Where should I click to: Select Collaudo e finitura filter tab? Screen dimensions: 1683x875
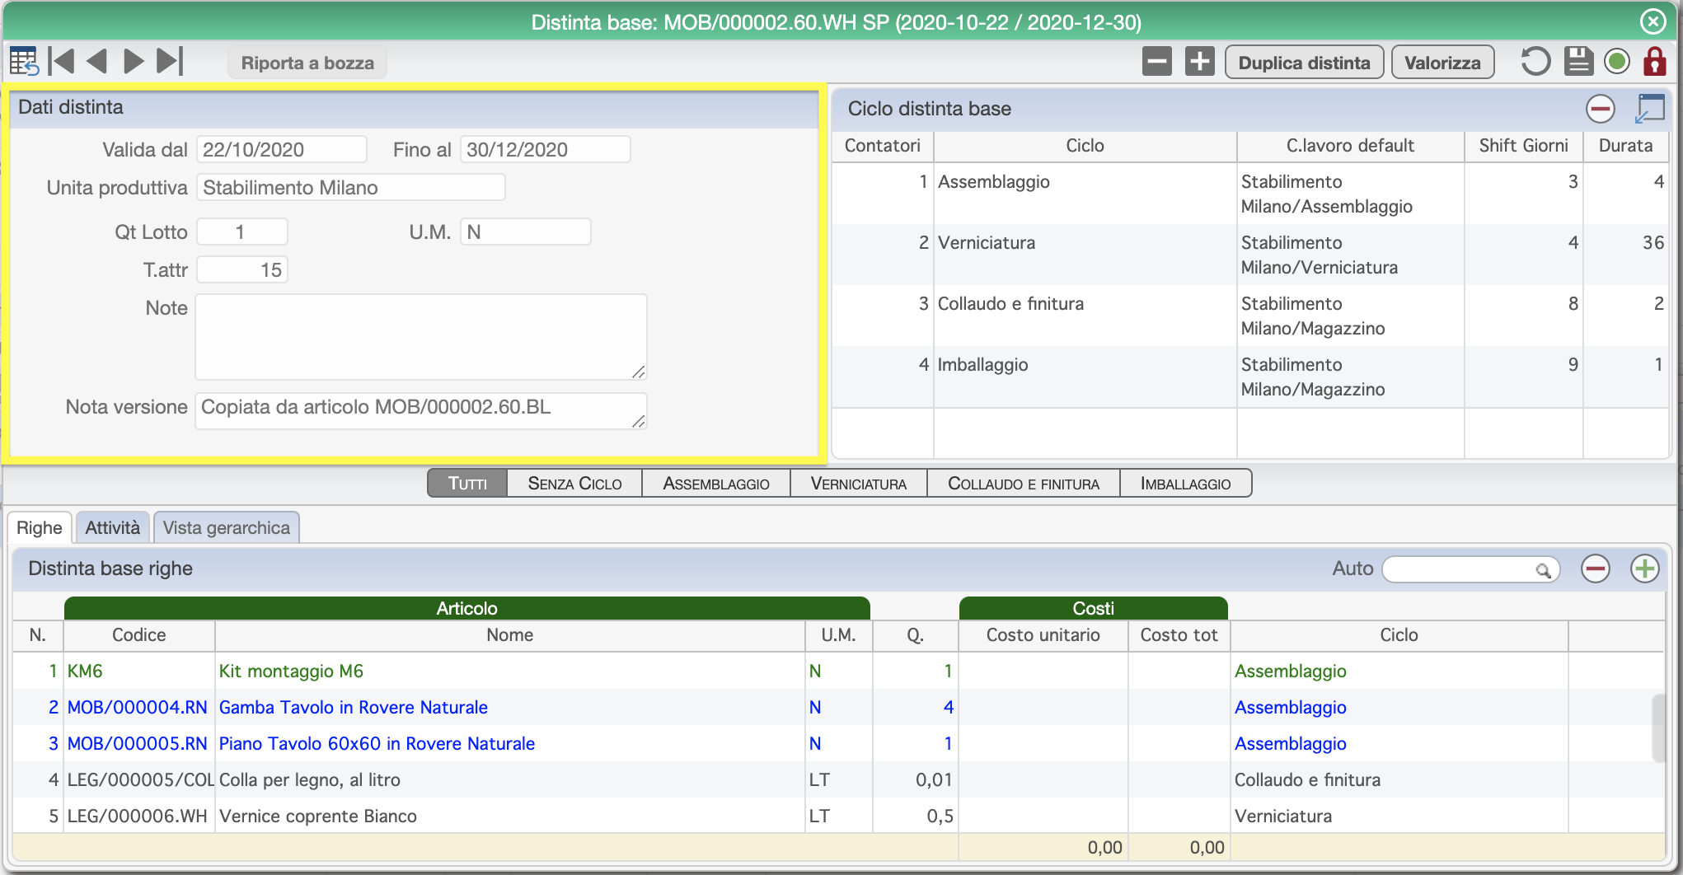(x=1024, y=484)
